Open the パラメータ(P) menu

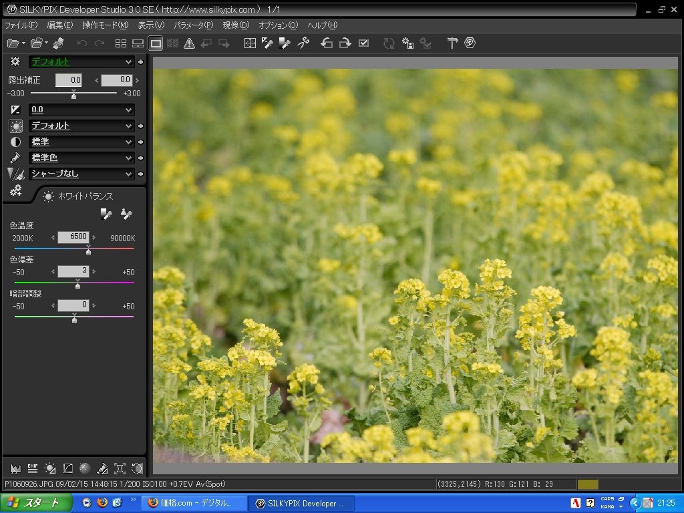click(193, 25)
